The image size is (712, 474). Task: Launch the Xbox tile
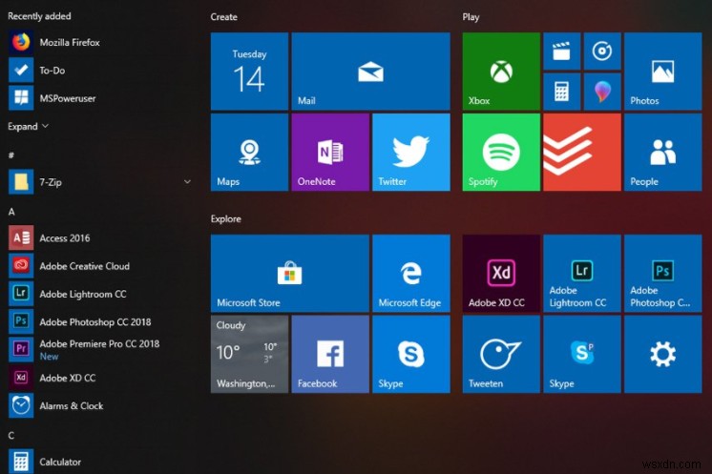click(501, 72)
